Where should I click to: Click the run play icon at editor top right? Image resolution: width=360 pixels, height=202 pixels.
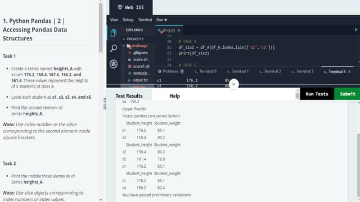click(x=356, y=30)
